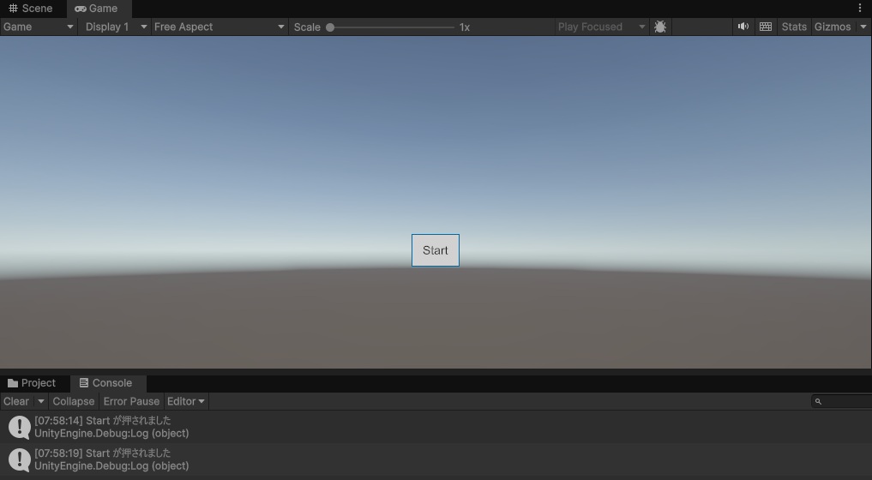Image resolution: width=872 pixels, height=480 pixels.
Task: Open the Clear options dropdown arrow
Action: 40,401
